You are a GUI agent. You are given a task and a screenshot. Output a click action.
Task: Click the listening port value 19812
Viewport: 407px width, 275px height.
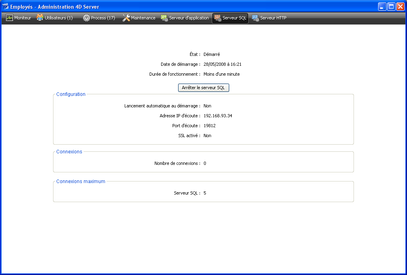(x=209, y=126)
